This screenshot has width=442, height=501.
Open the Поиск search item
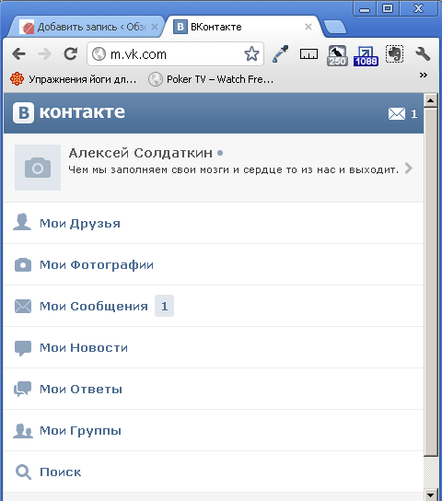(x=60, y=472)
